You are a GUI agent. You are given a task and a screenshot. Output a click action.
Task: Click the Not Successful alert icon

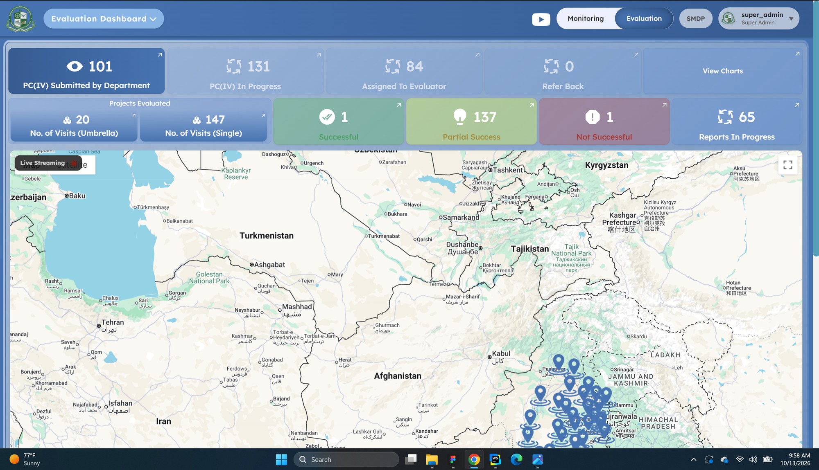coord(593,117)
